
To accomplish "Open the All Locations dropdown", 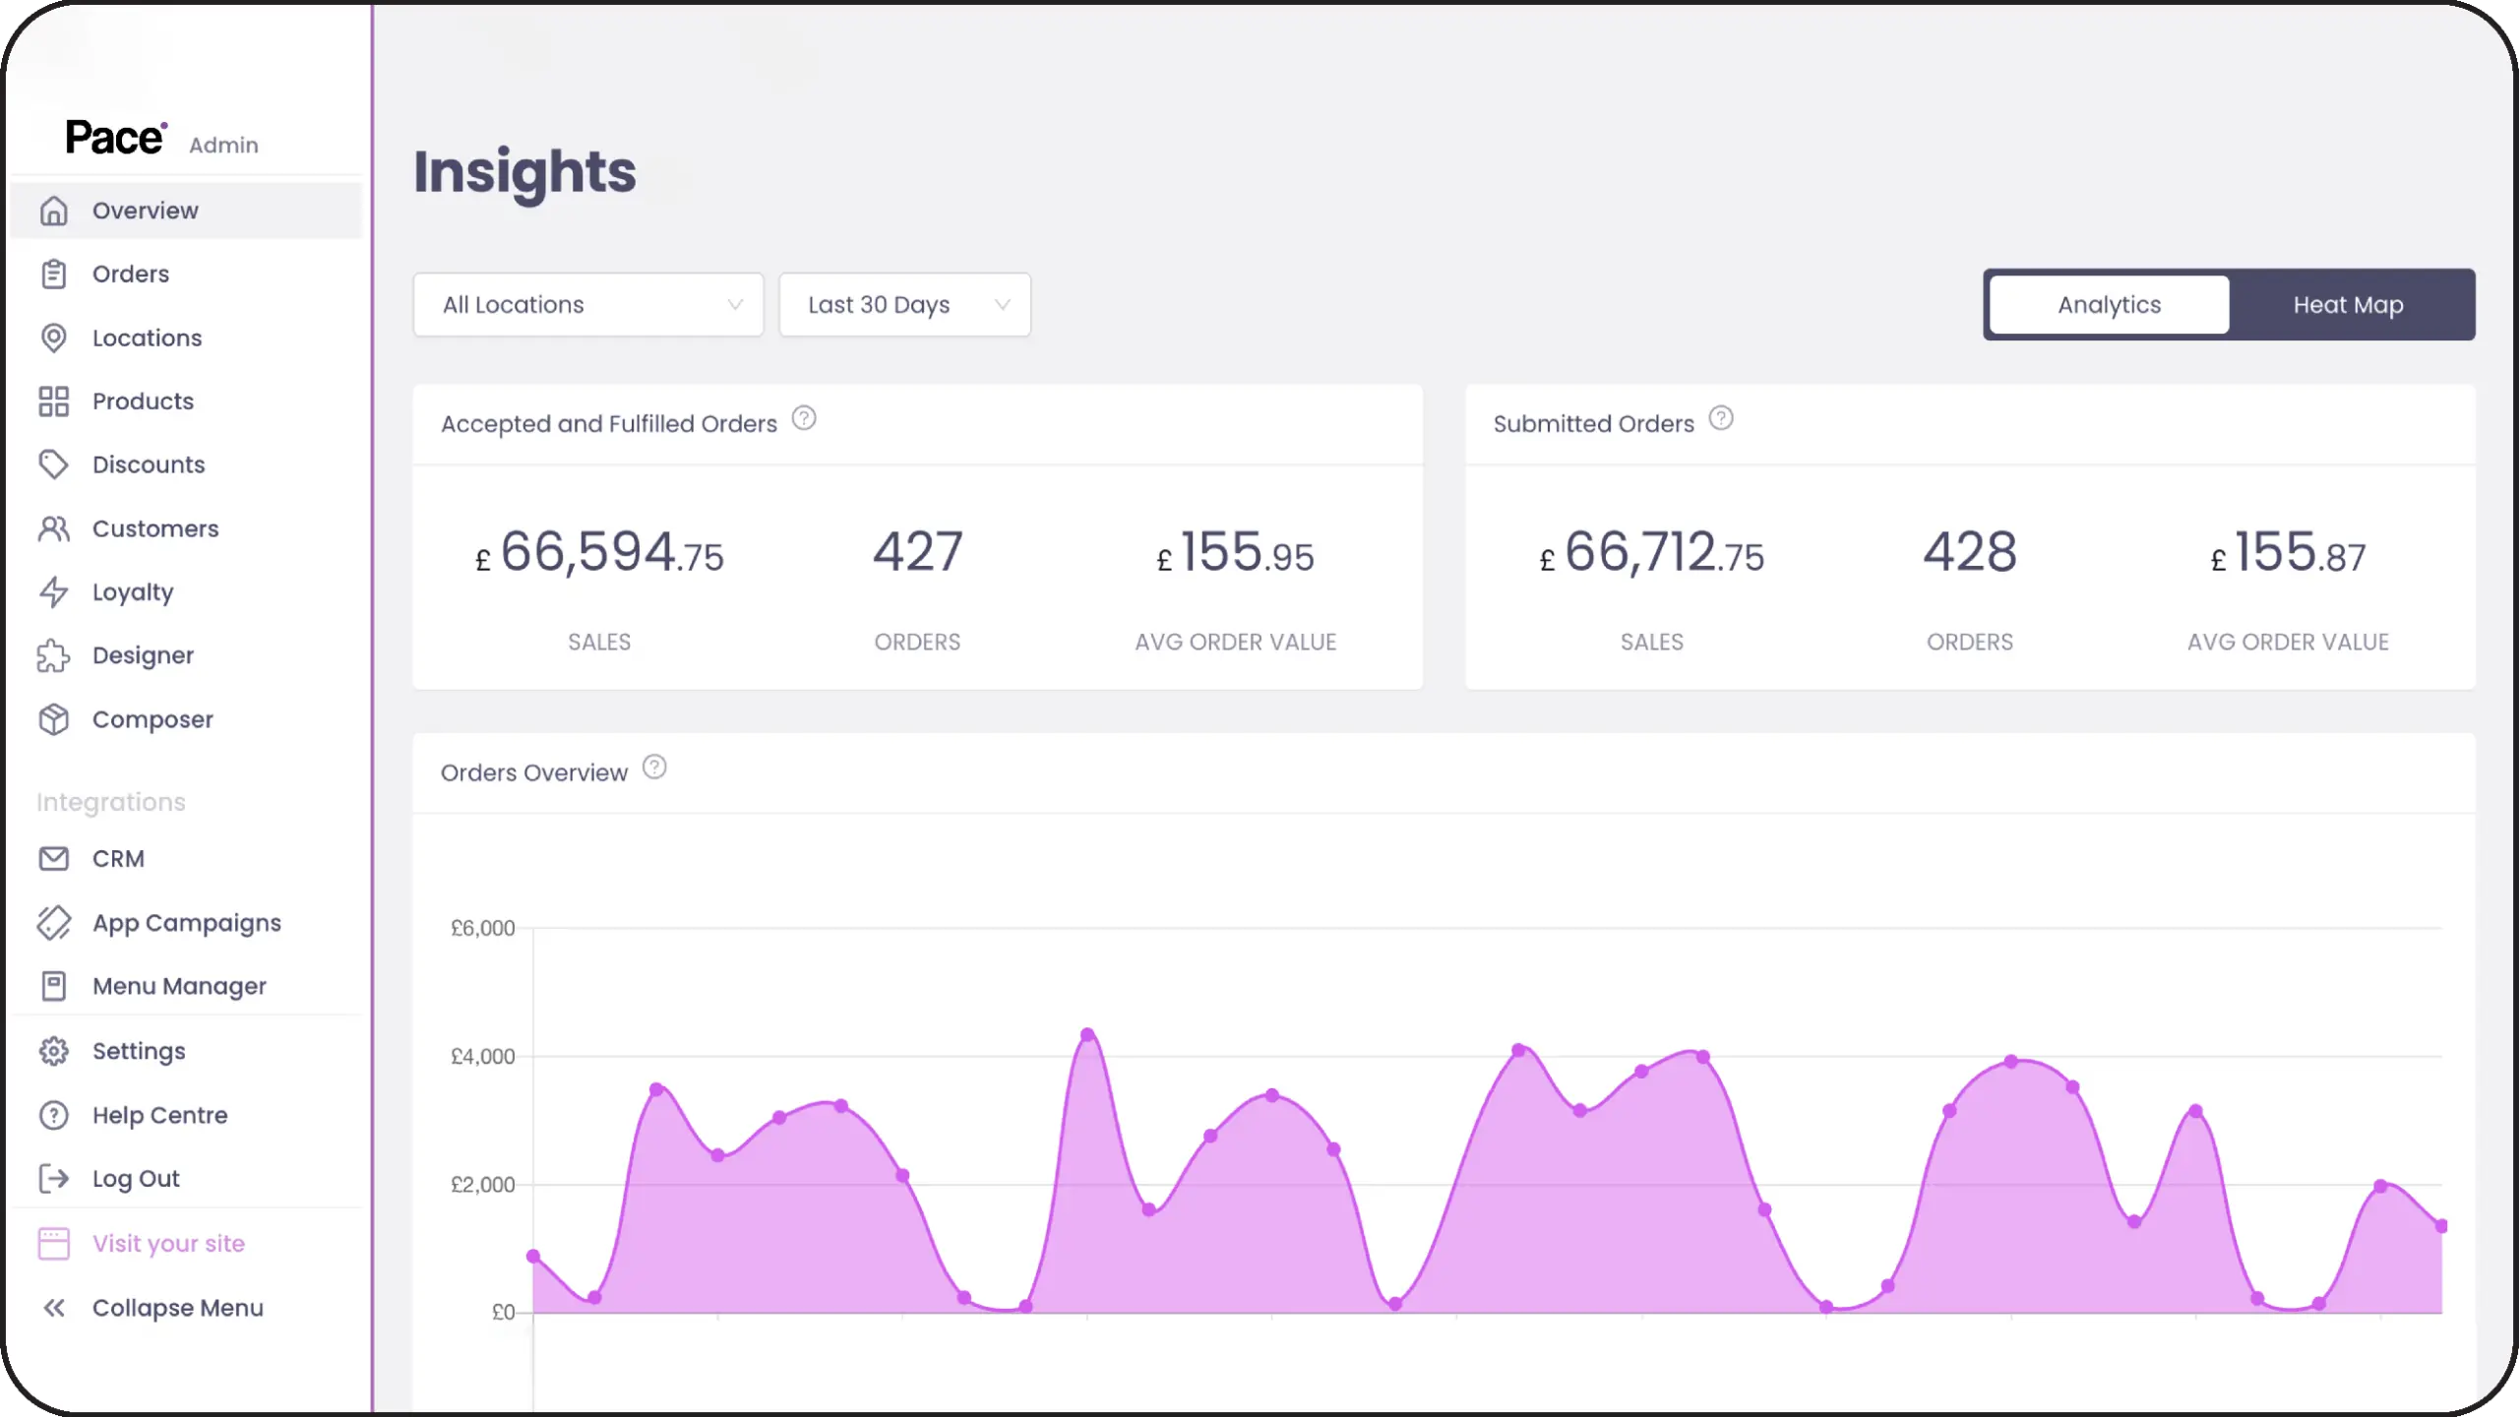I will click(587, 304).
